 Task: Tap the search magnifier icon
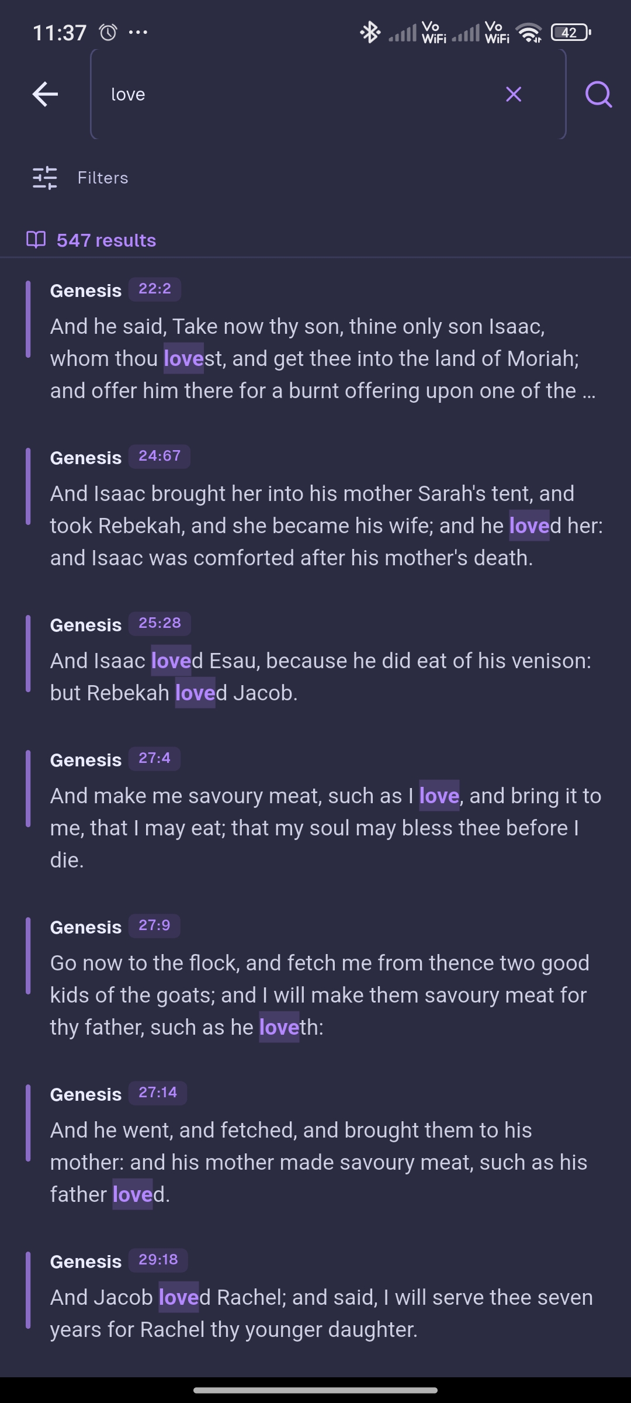pos(598,94)
